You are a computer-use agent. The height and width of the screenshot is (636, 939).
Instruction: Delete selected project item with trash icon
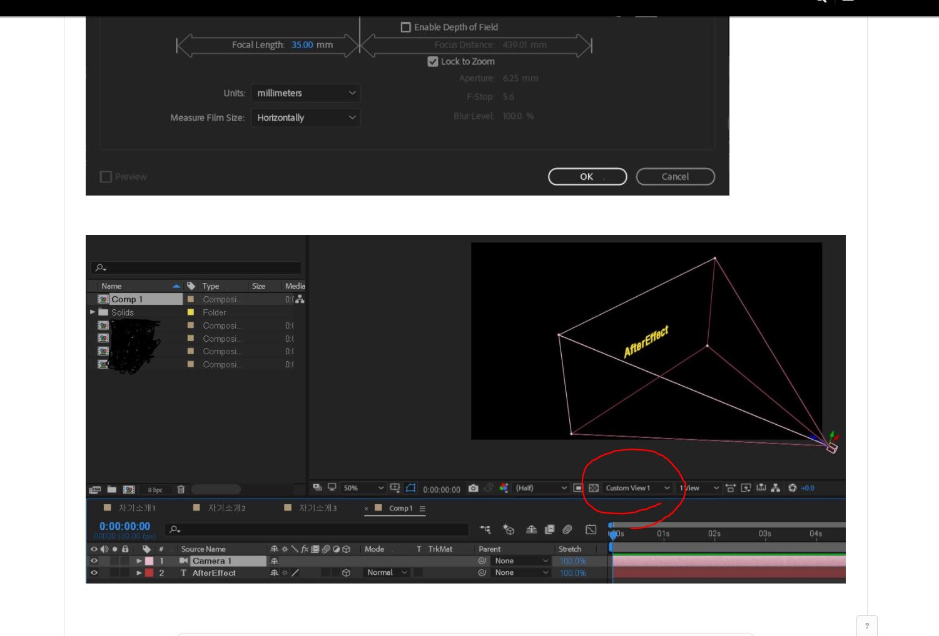pyautogui.click(x=181, y=489)
